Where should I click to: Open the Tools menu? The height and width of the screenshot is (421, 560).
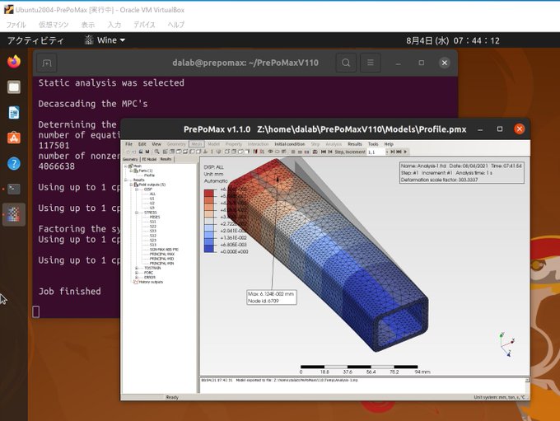pyautogui.click(x=373, y=144)
